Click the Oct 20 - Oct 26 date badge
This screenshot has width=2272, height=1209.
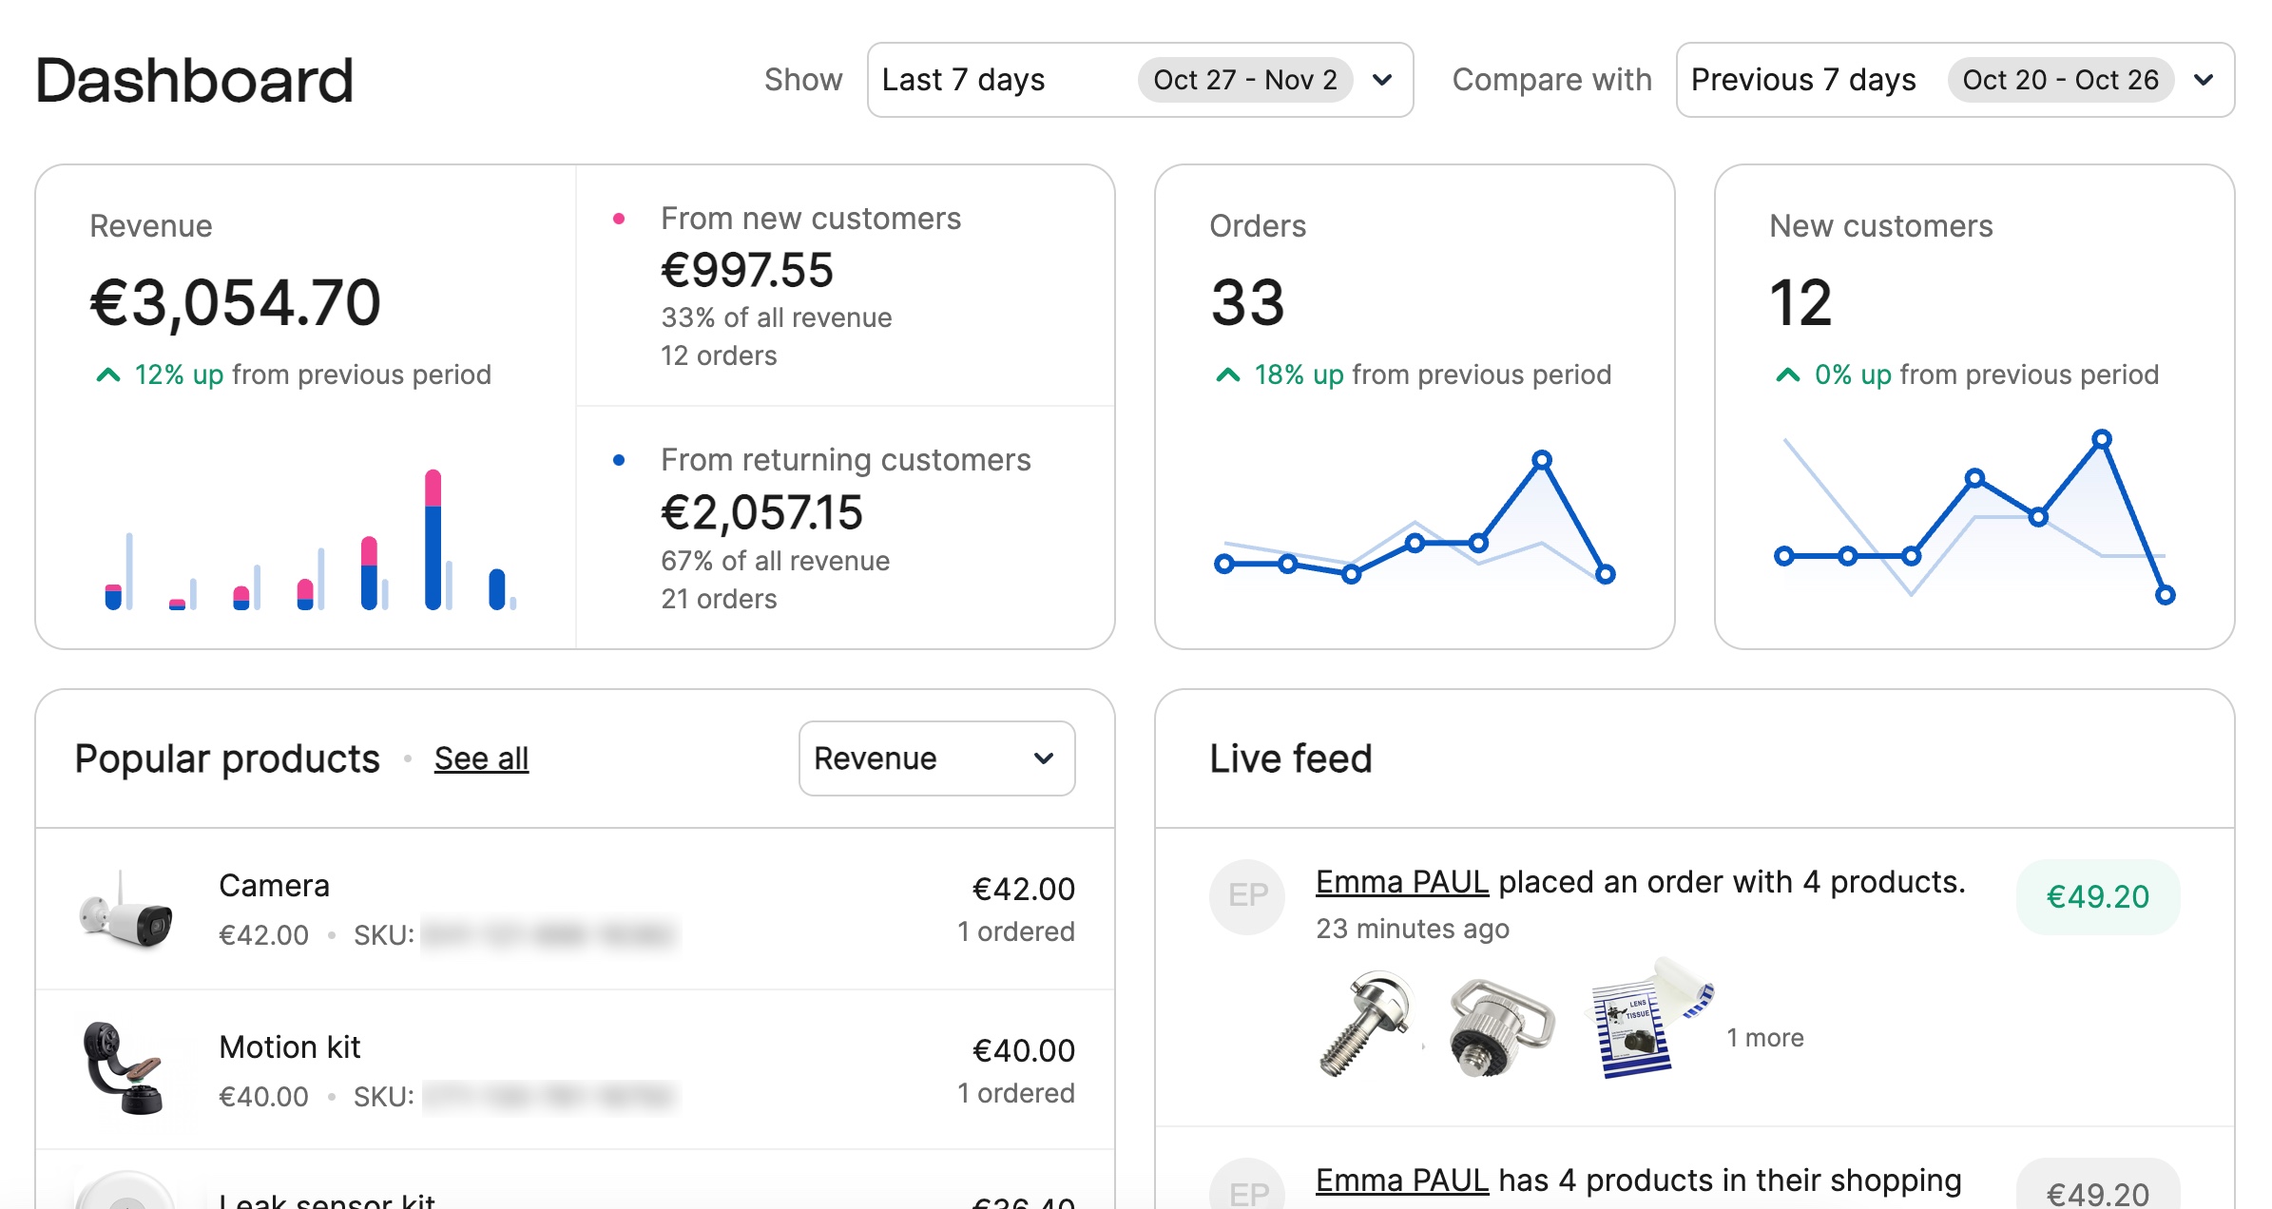[2061, 80]
